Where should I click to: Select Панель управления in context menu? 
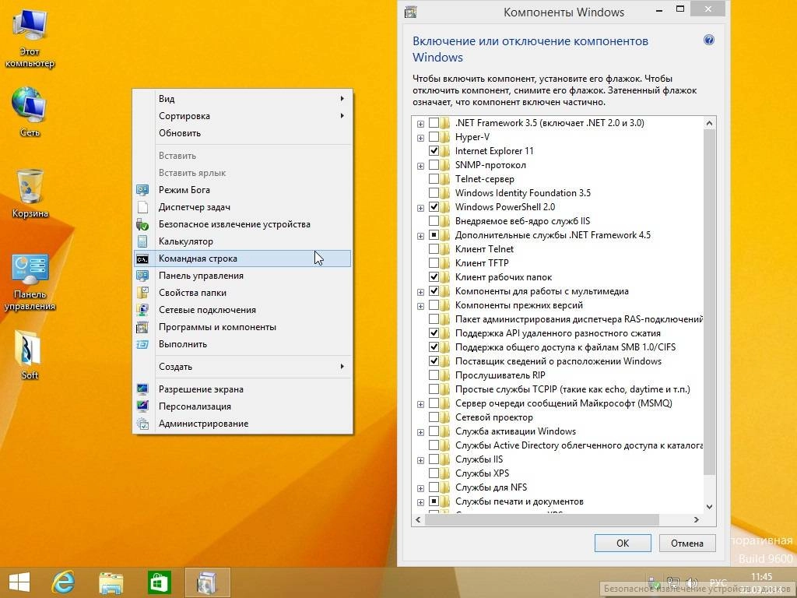[243, 276]
